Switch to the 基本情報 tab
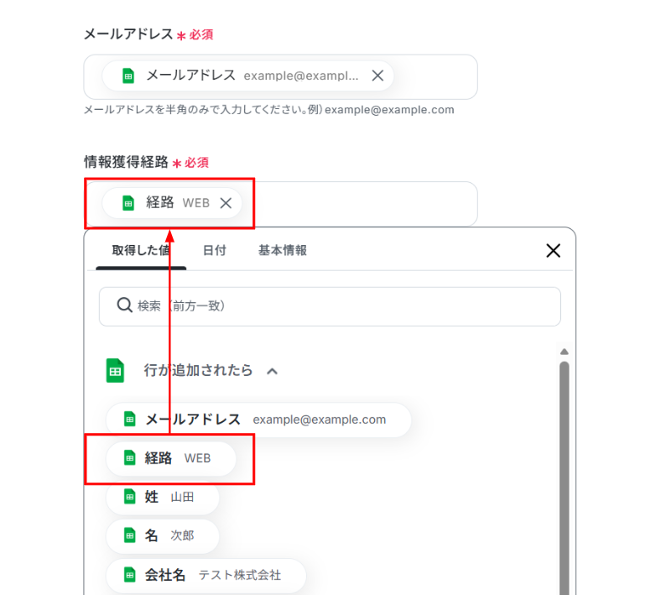The height and width of the screenshot is (595, 661). 282,250
